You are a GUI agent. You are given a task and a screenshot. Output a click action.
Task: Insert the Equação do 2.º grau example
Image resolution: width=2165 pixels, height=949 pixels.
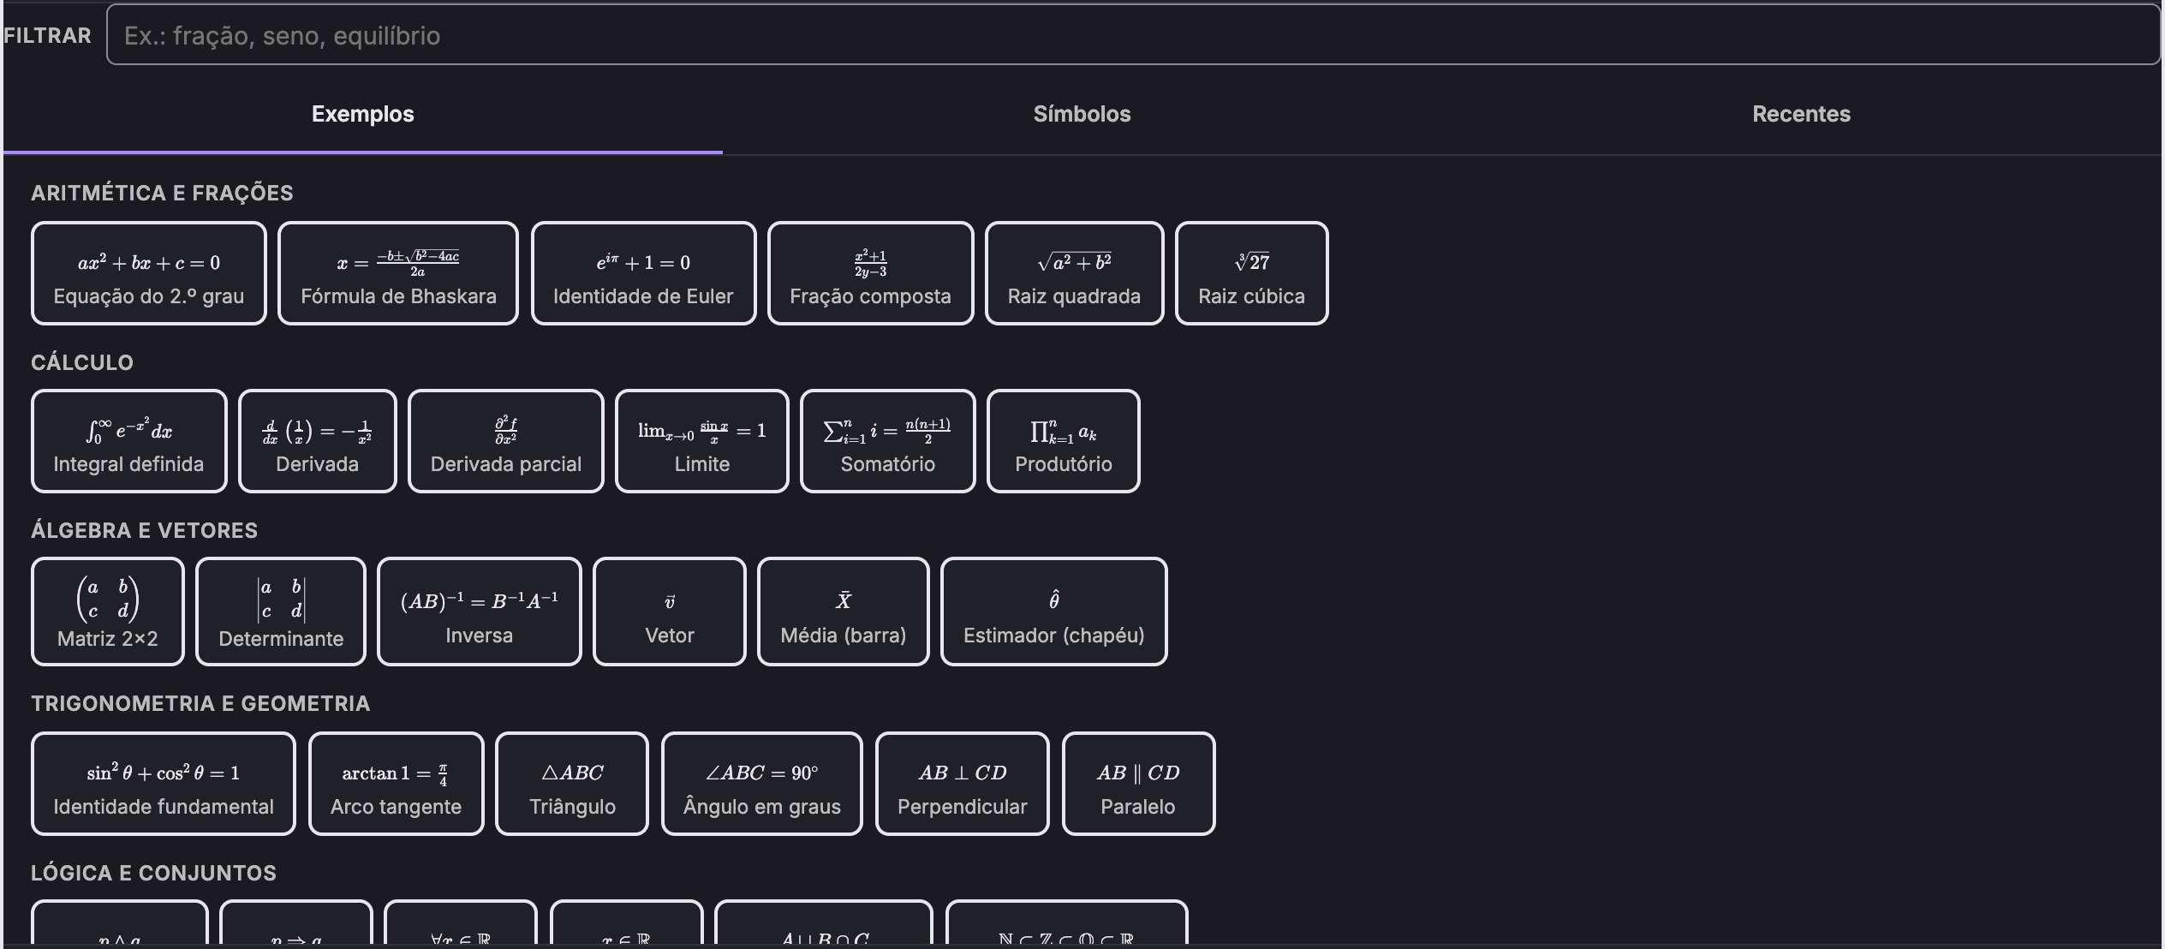point(149,273)
